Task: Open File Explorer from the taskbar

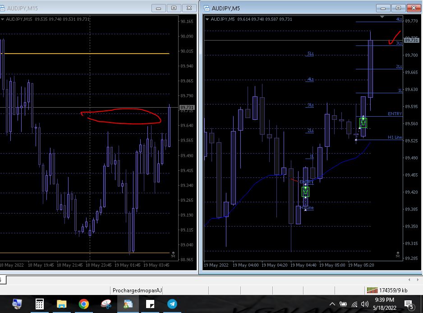Action: tap(61, 304)
